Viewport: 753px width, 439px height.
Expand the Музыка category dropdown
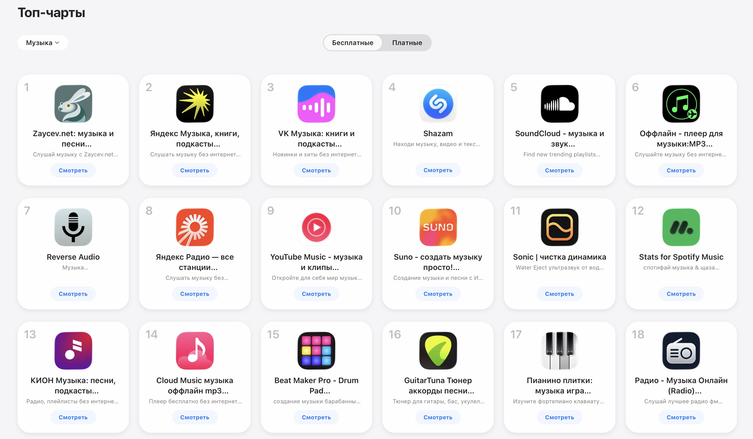pos(43,43)
